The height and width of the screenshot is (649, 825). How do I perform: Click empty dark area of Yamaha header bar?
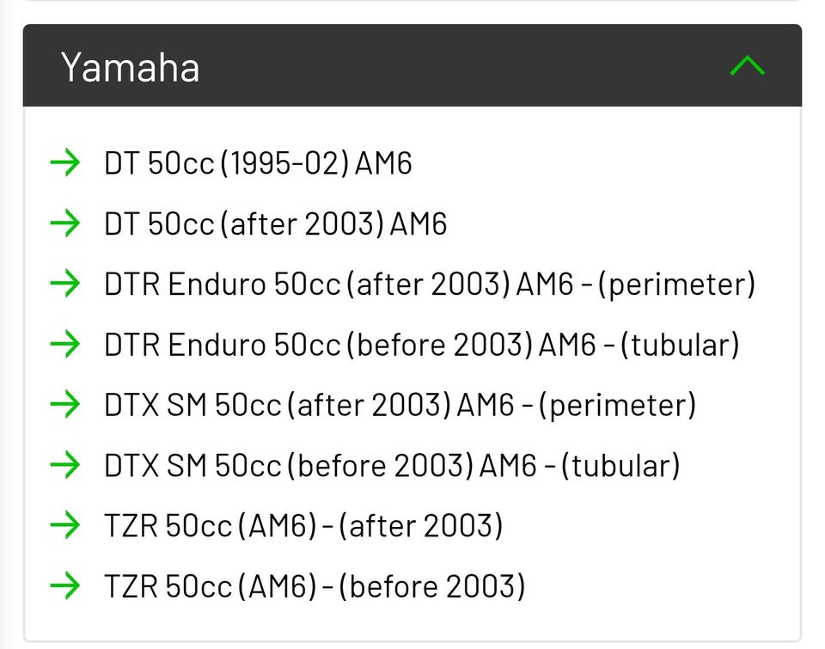pos(464,67)
